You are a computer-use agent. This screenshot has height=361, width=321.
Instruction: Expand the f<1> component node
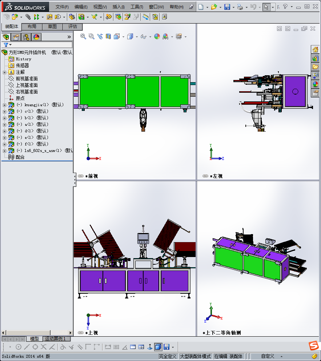click(x=4, y=144)
